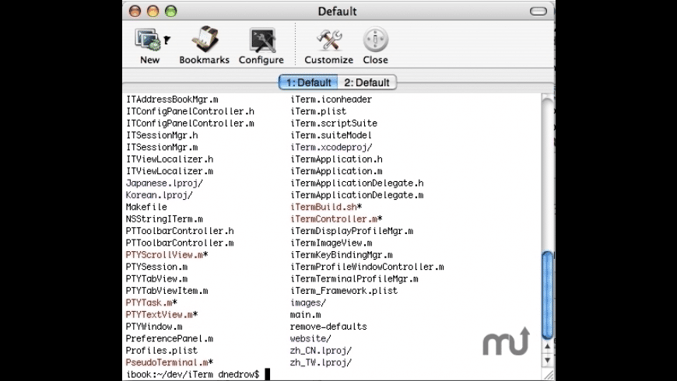Click the yellow minimize window button
Viewport: 677px width, 381px height.
[x=153, y=11]
